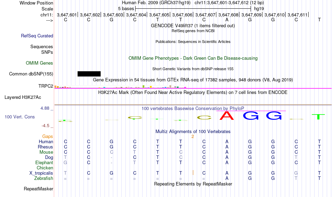
Task: Select the Elephant alignment row label
Action: click(44, 162)
